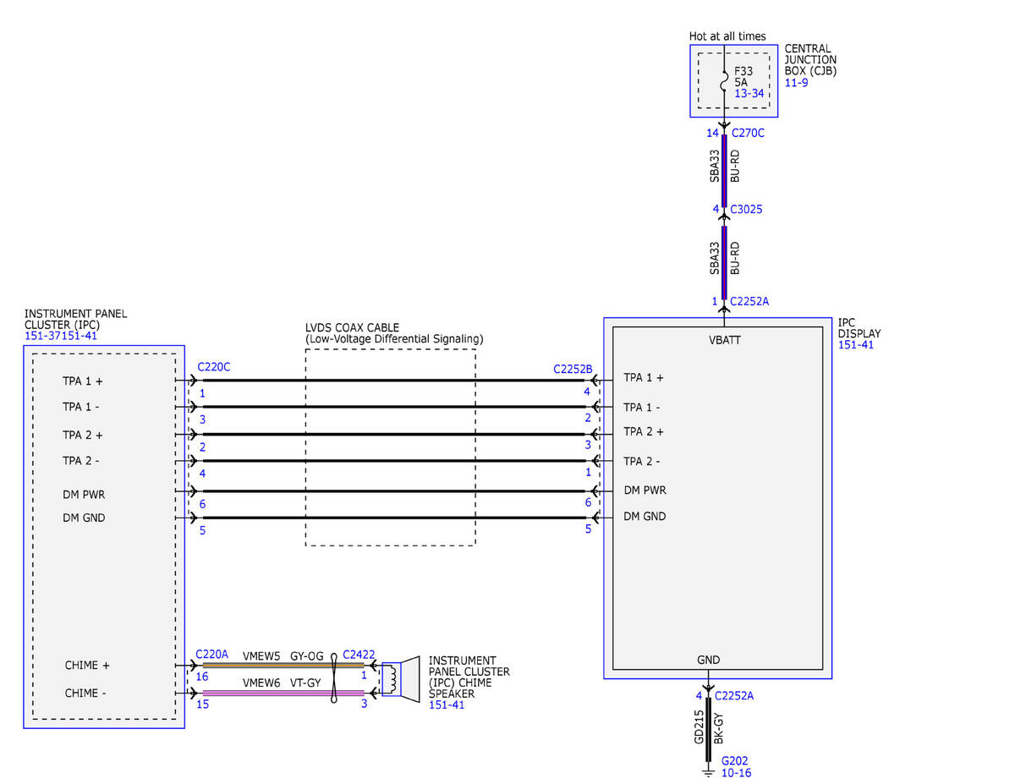The image size is (1015, 784).
Task: Select the 'LVDS COAX CABLE' label
Action: 352,327
